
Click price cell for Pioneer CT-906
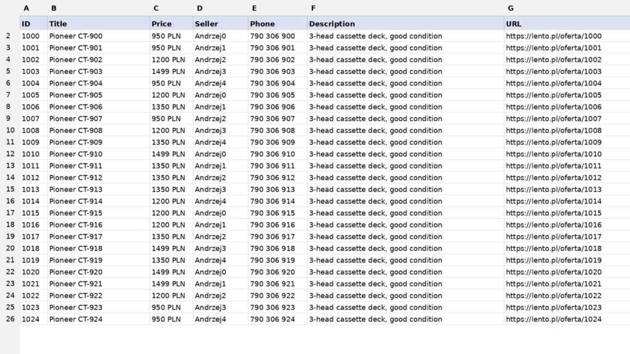pos(172,107)
